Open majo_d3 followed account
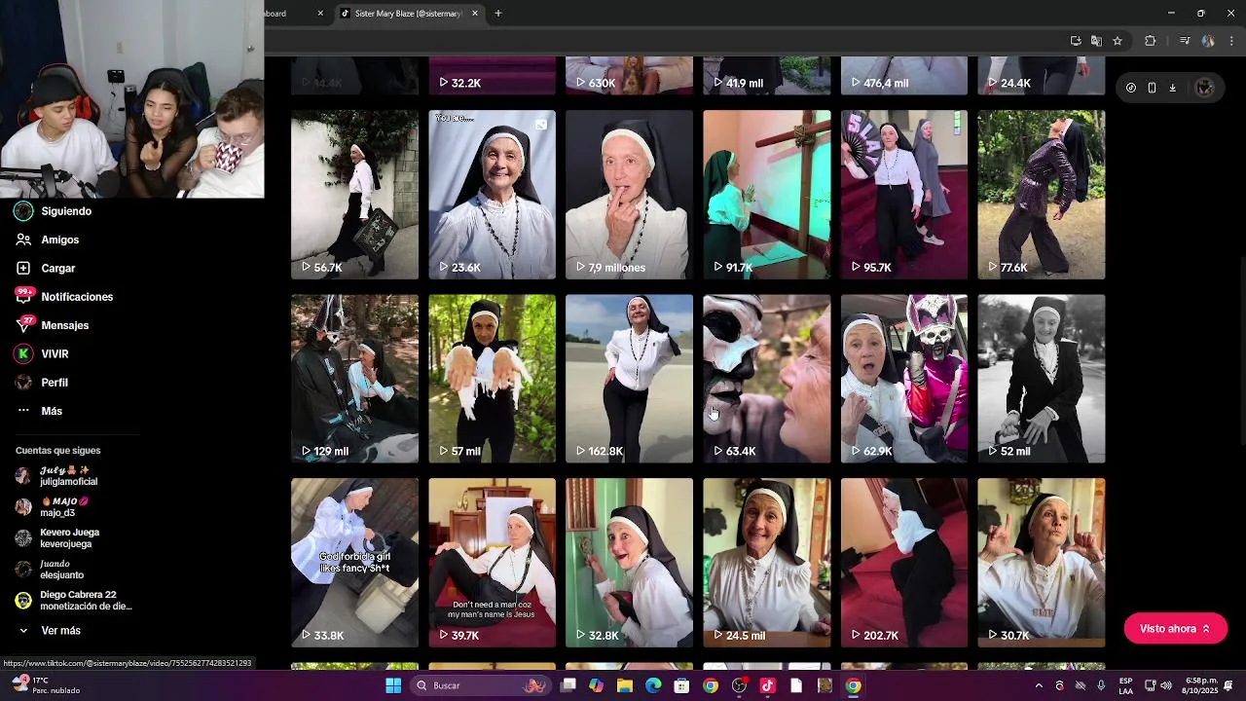 point(52,507)
